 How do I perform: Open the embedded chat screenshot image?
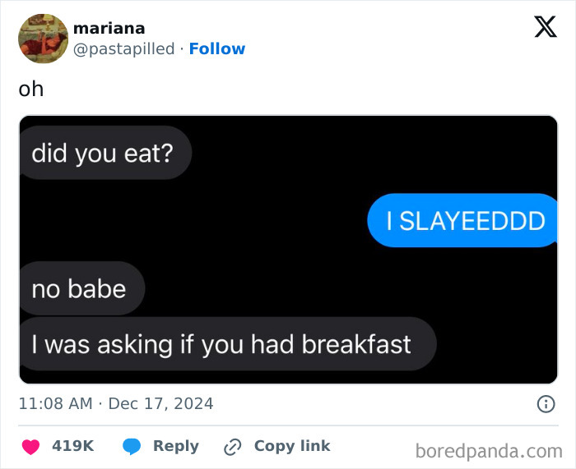click(288, 250)
